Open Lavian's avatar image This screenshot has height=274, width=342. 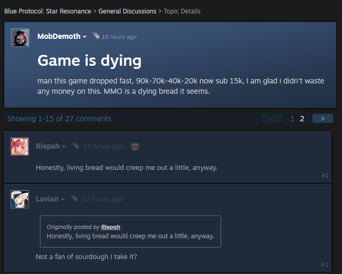20,199
